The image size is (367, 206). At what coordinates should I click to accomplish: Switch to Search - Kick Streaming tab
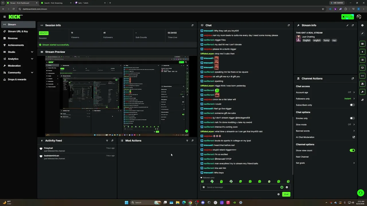point(56,3)
